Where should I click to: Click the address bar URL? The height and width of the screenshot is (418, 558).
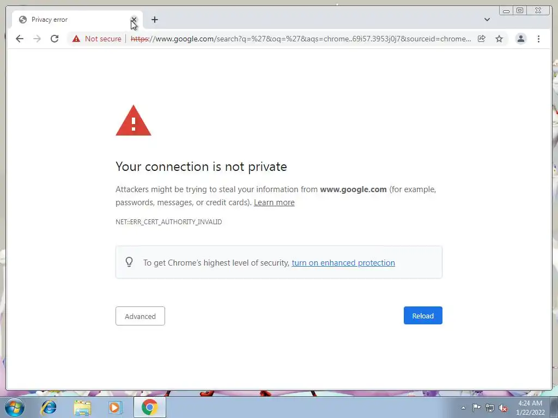click(x=301, y=39)
